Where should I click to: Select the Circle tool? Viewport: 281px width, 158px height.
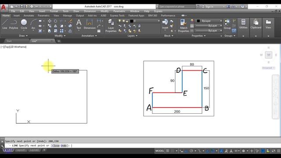point(24,24)
